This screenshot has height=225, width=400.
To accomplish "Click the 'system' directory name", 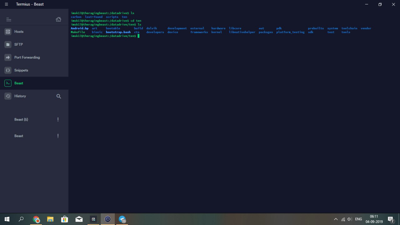I will click(x=332, y=28).
